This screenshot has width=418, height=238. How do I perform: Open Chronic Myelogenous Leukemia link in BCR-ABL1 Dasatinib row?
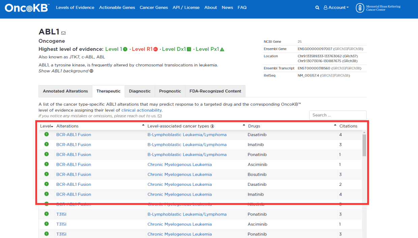pos(180,184)
